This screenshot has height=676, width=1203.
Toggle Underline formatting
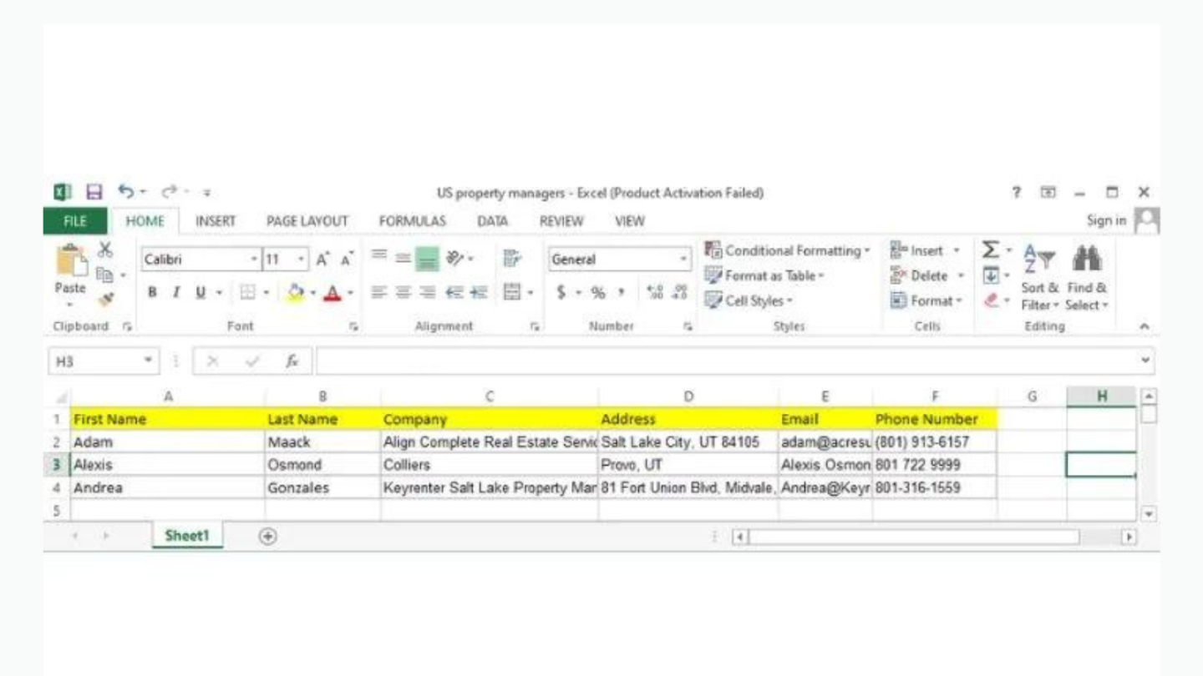pyautogui.click(x=200, y=293)
